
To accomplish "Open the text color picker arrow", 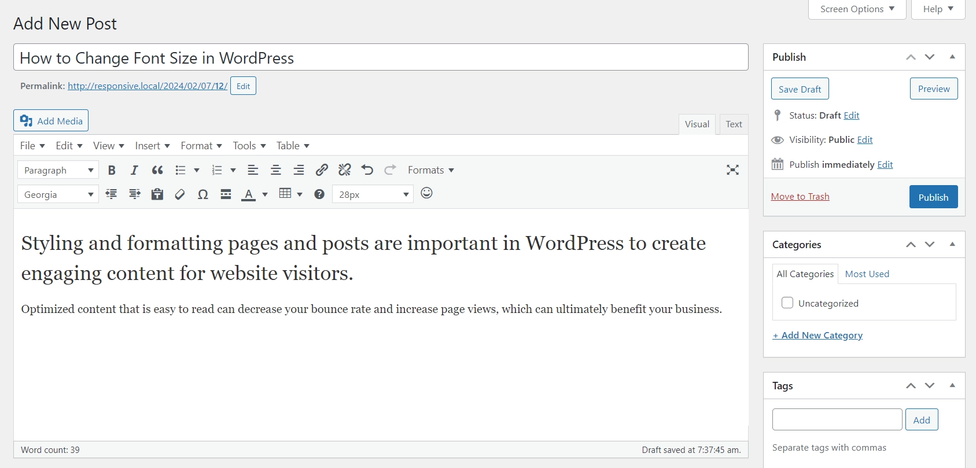I will click(x=265, y=194).
